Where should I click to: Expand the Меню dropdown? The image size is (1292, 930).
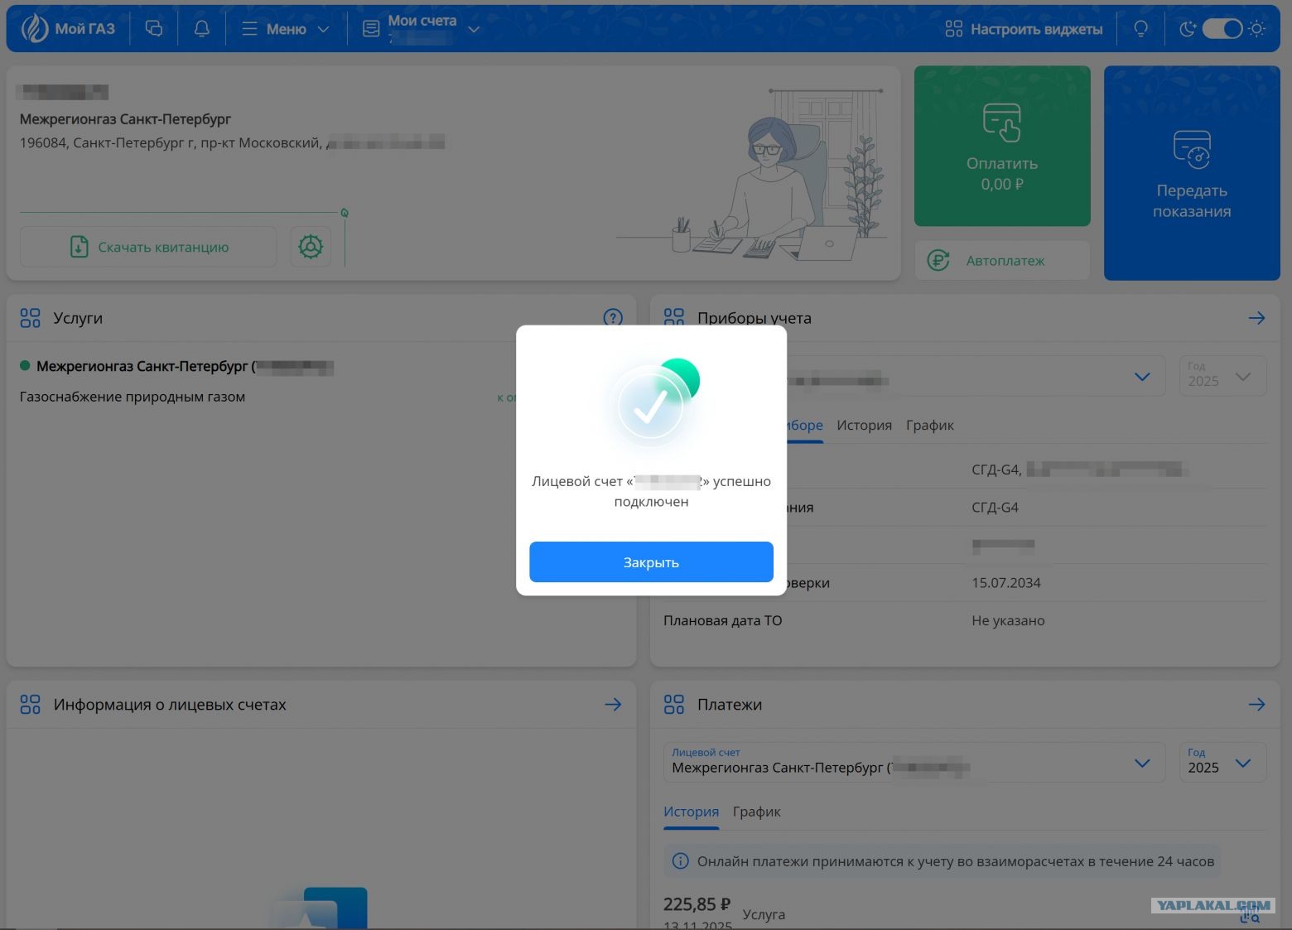286,29
